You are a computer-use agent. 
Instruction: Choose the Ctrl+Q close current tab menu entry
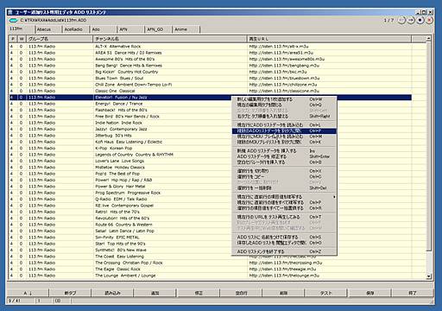pos(284,105)
